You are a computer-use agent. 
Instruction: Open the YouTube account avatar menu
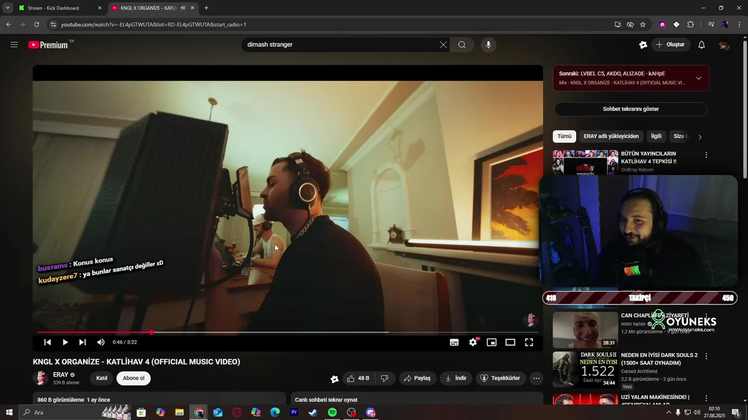click(725, 45)
